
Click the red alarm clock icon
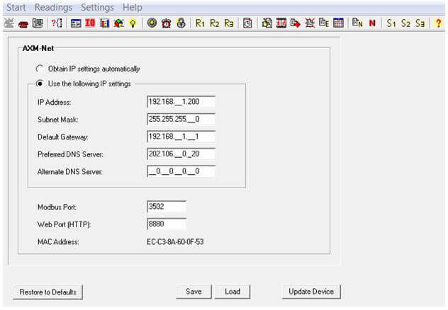167,23
